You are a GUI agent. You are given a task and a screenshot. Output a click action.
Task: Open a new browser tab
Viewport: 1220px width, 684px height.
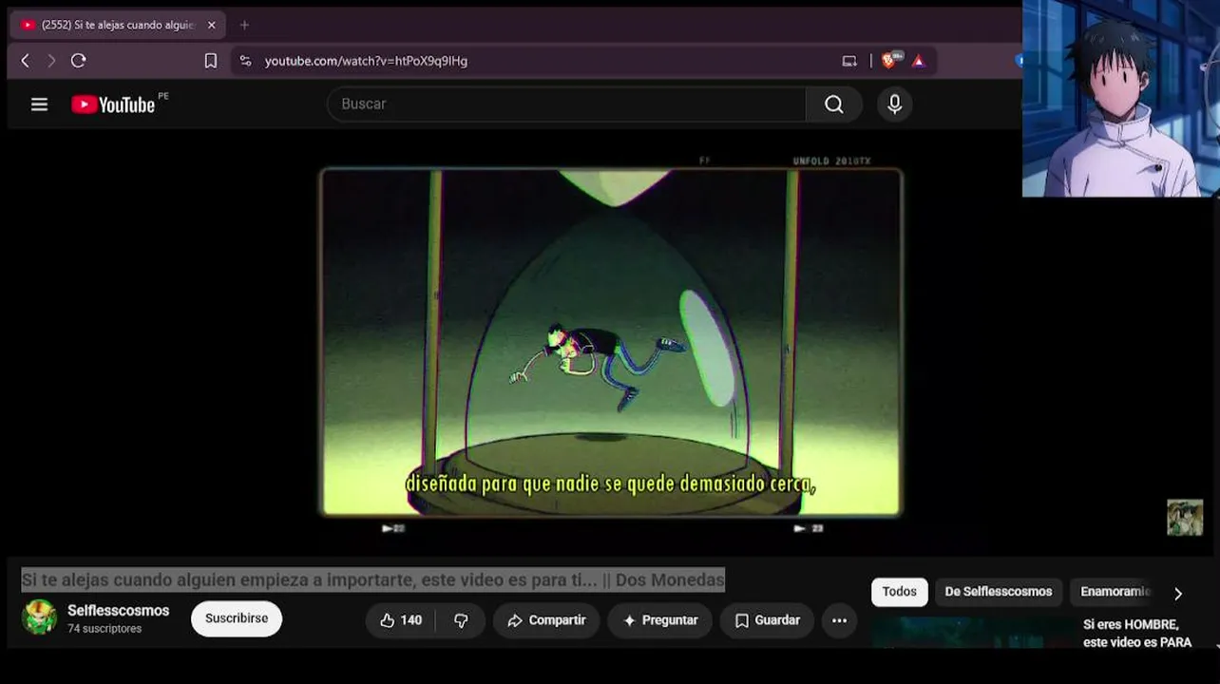244,25
